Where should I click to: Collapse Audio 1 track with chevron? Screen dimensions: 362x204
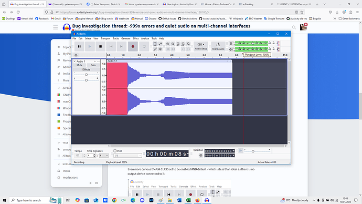94,62
